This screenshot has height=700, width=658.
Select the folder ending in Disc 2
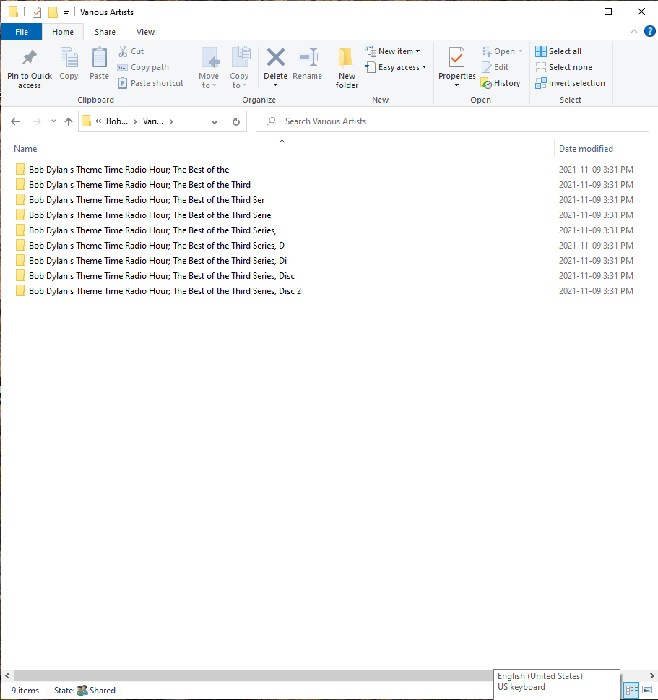165,291
